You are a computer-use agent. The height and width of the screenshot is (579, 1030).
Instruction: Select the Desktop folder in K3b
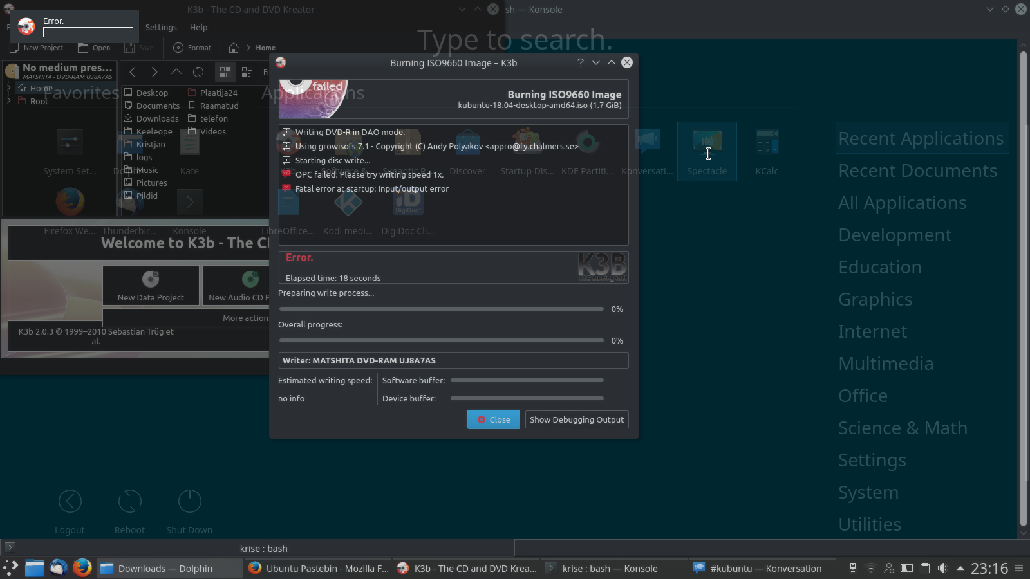(146, 93)
